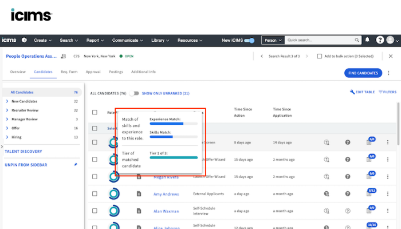401x229 pixels.
Task: Click the quick search magnifier icon
Action: (x=357, y=40)
